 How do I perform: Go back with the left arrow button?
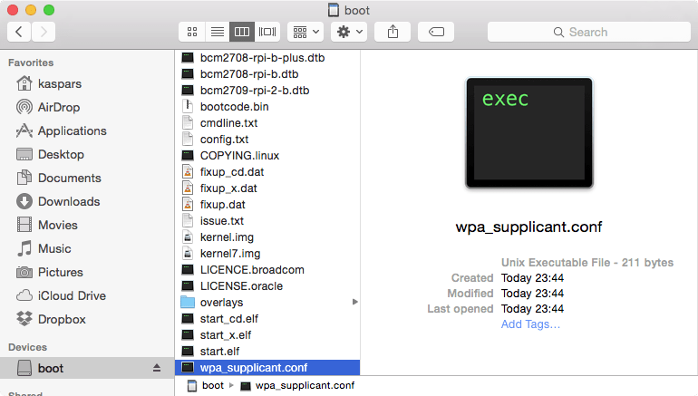(x=19, y=32)
